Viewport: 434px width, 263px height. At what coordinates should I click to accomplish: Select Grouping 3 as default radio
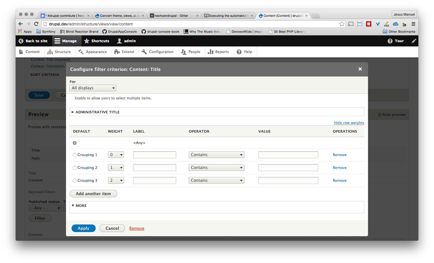point(75,181)
